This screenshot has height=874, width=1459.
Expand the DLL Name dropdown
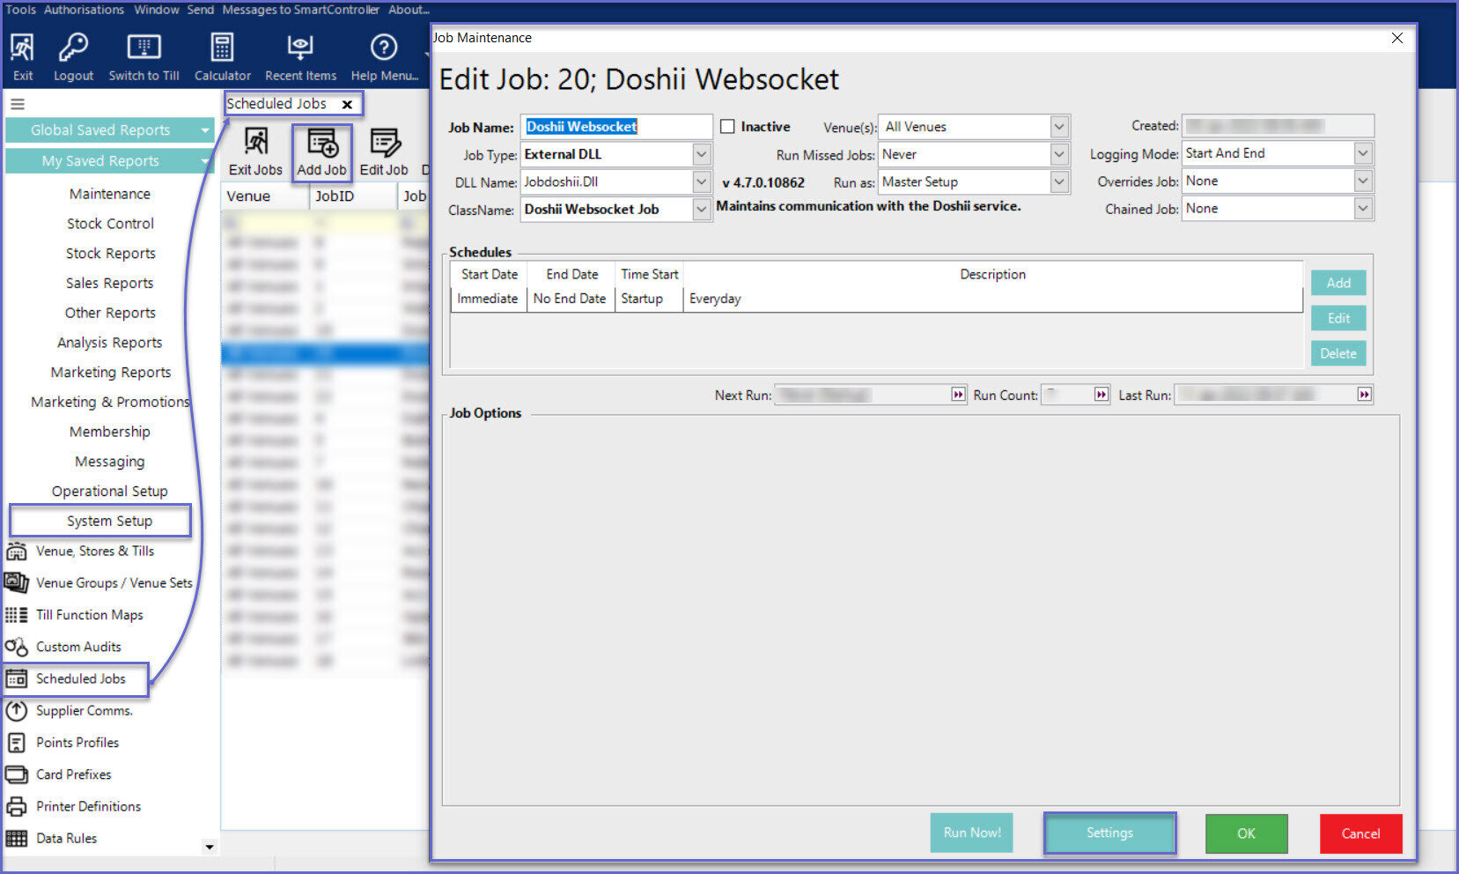pos(701,182)
